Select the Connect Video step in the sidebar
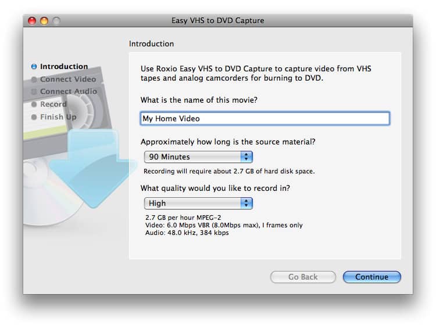This screenshot has height=326, width=436. (68, 79)
